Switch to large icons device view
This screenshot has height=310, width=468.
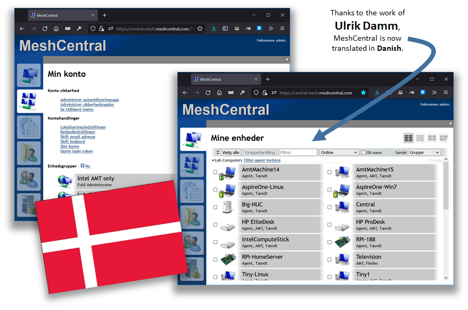point(432,138)
